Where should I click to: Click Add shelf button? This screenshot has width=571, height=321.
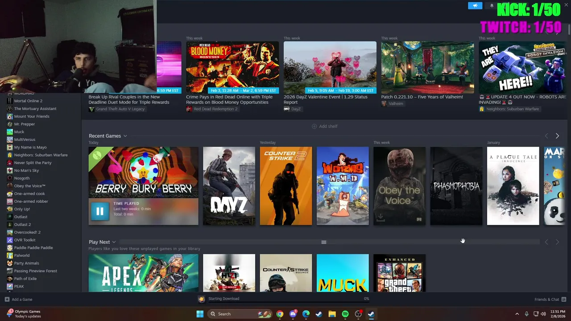pos(324,126)
